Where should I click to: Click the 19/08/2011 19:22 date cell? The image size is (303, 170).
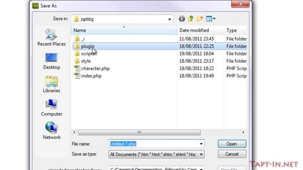click(196, 68)
